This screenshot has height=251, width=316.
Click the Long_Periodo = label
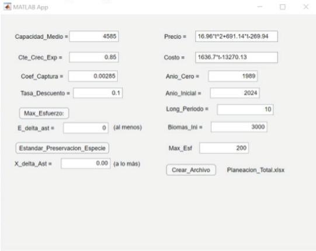[x=187, y=109]
